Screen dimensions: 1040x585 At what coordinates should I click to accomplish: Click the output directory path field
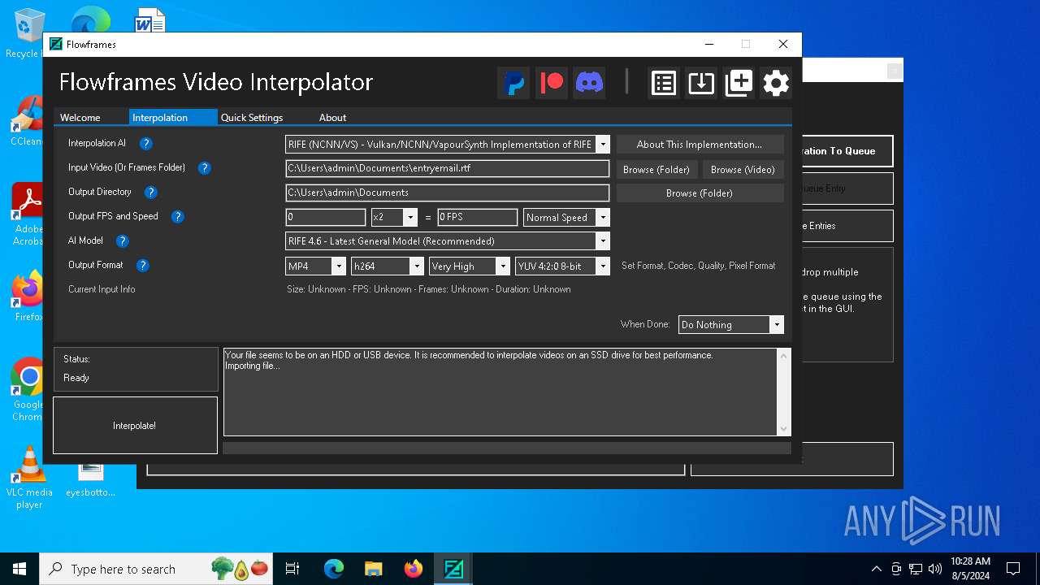[x=447, y=193]
